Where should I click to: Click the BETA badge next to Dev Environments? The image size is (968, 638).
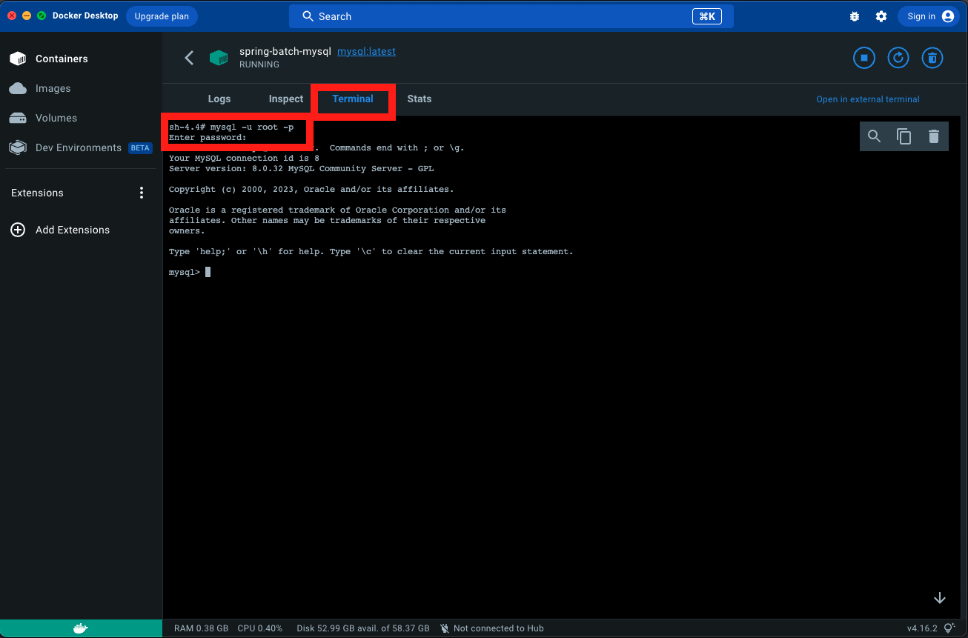point(140,148)
